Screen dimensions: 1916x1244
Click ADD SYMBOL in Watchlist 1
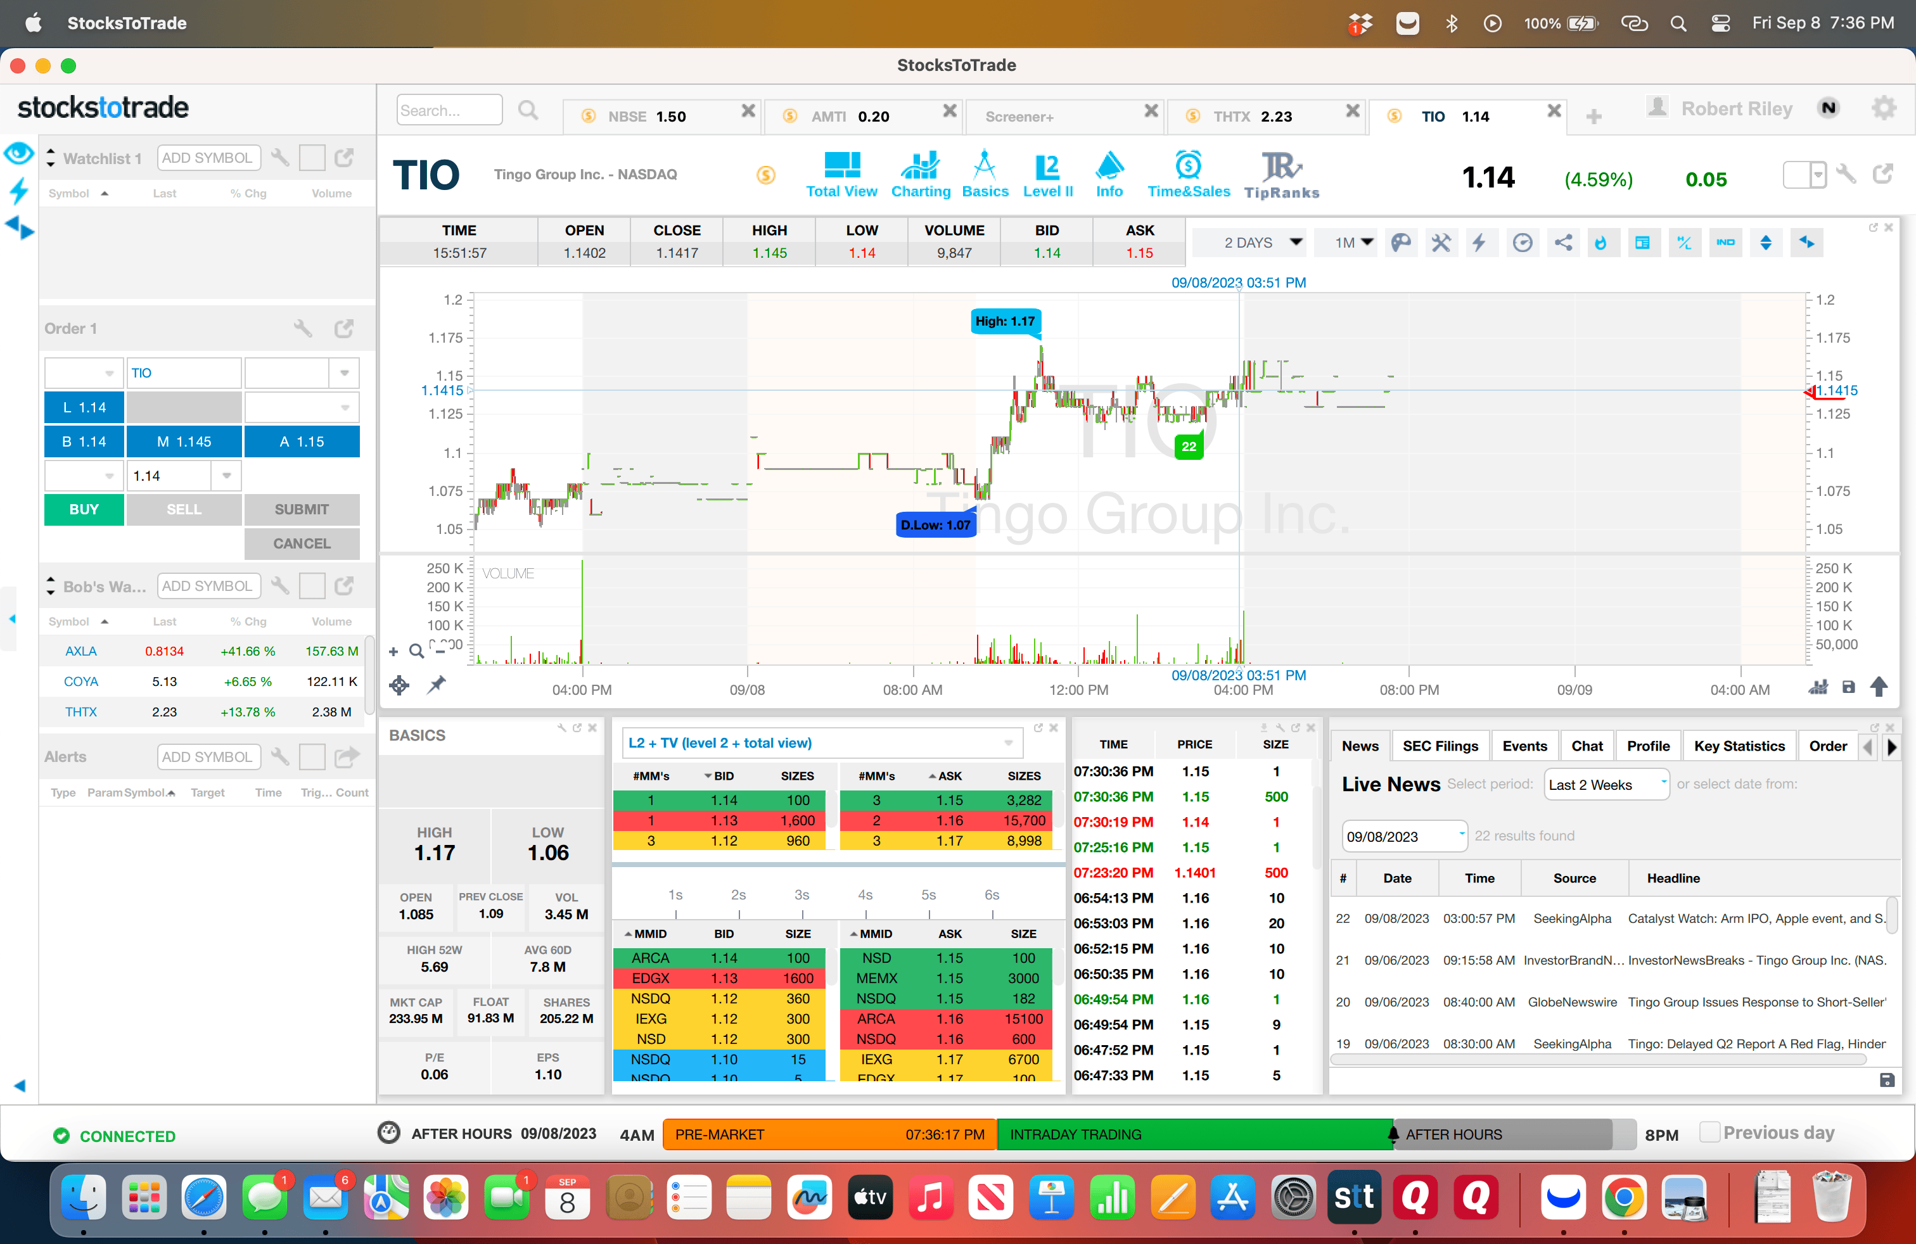tap(207, 158)
